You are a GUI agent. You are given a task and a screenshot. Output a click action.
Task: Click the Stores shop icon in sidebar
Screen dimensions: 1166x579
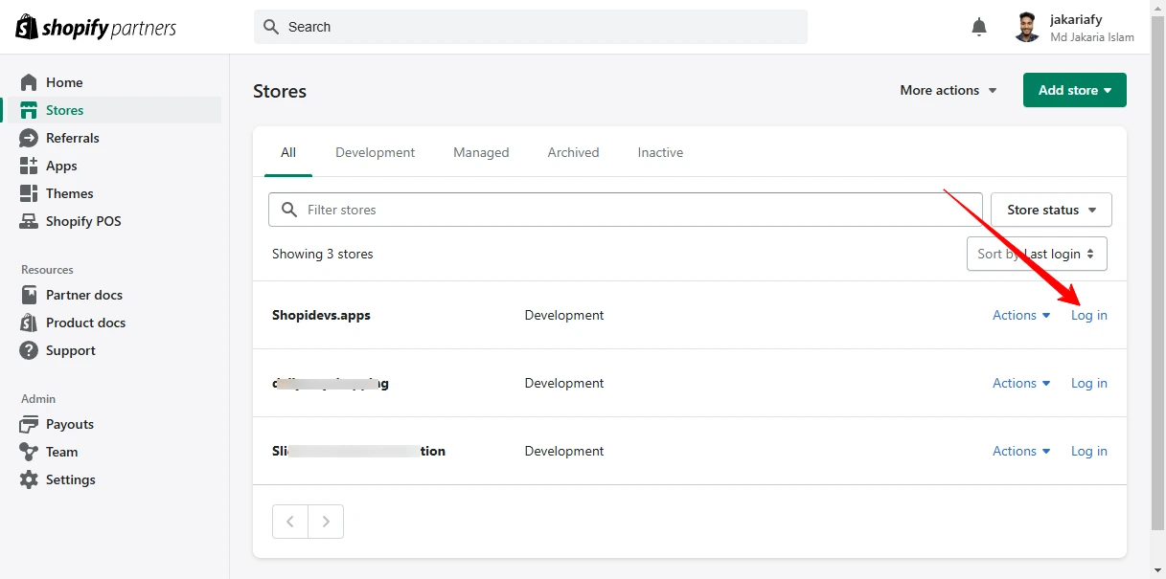point(29,110)
